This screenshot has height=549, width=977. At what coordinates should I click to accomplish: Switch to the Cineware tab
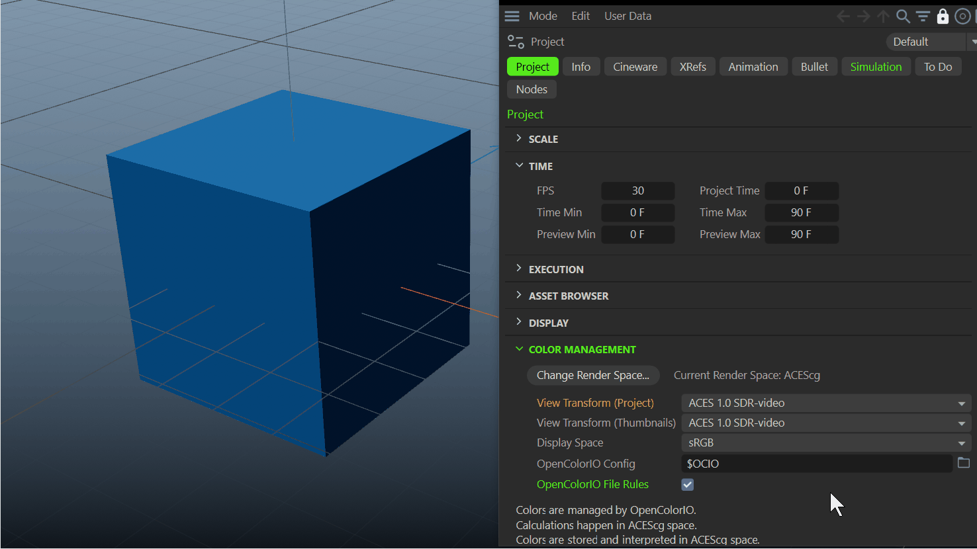click(x=635, y=67)
